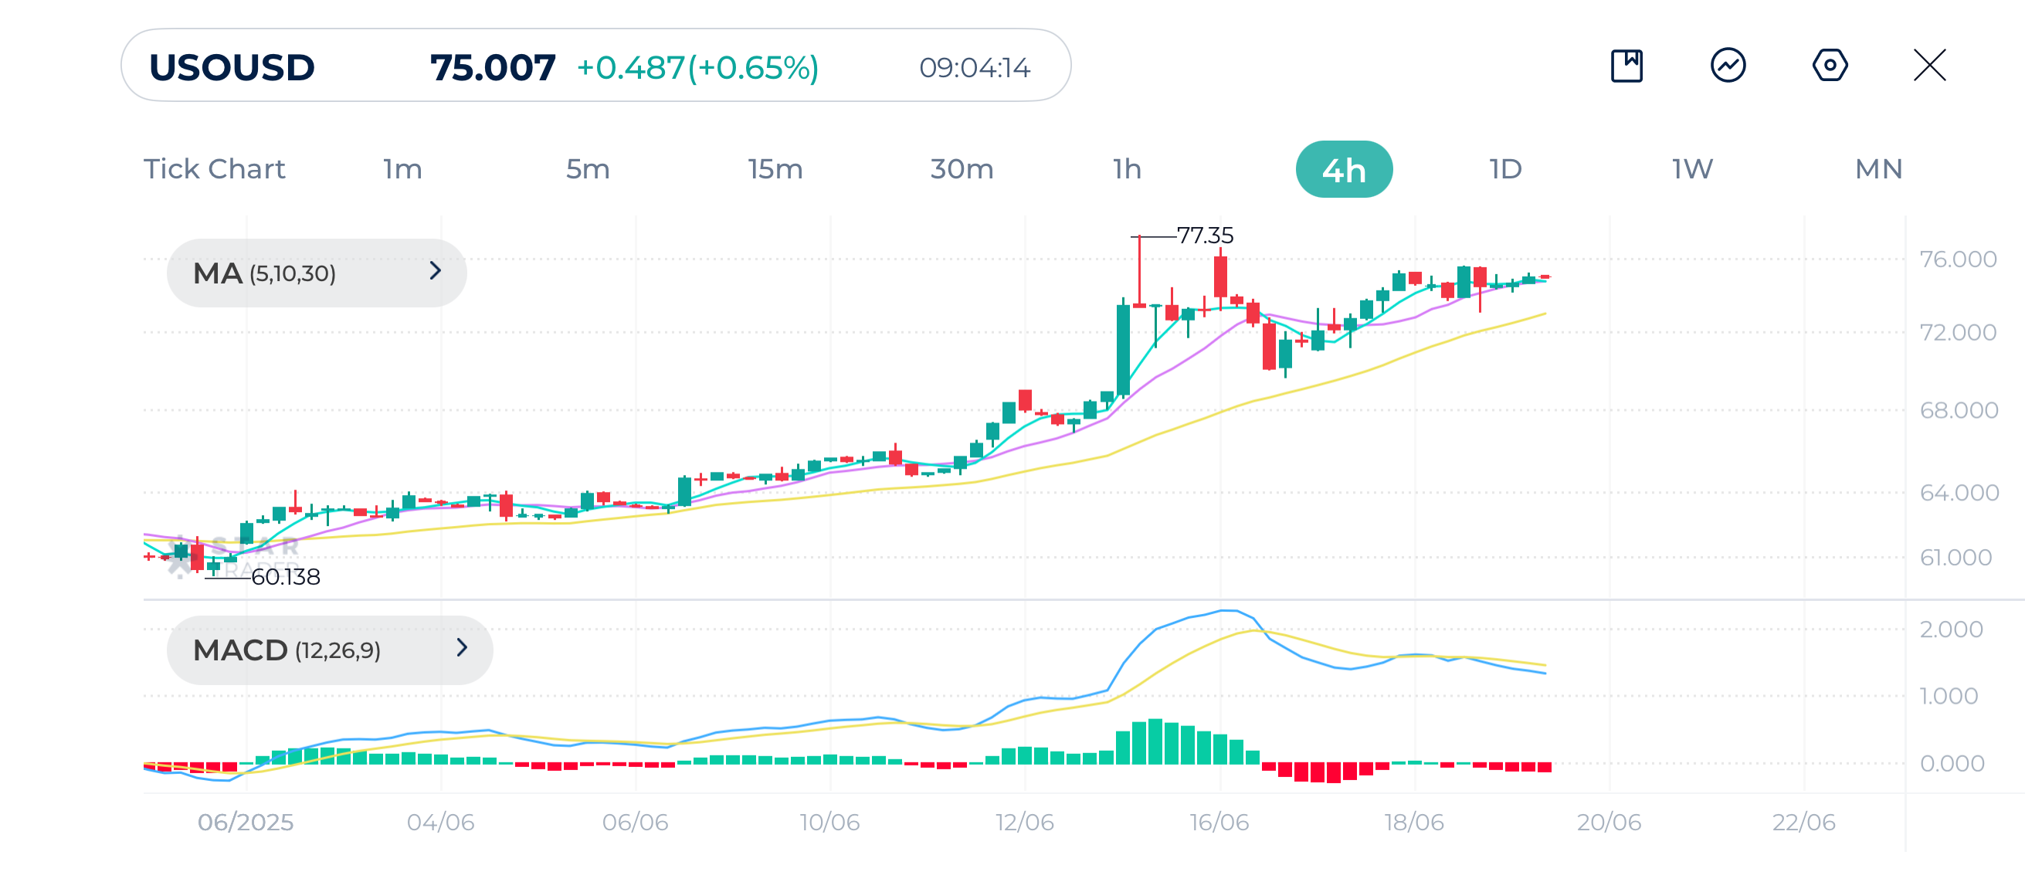Click the save chart bookmark icon
Image resolution: width=2025 pixels, height=889 pixels.
click(x=1626, y=65)
